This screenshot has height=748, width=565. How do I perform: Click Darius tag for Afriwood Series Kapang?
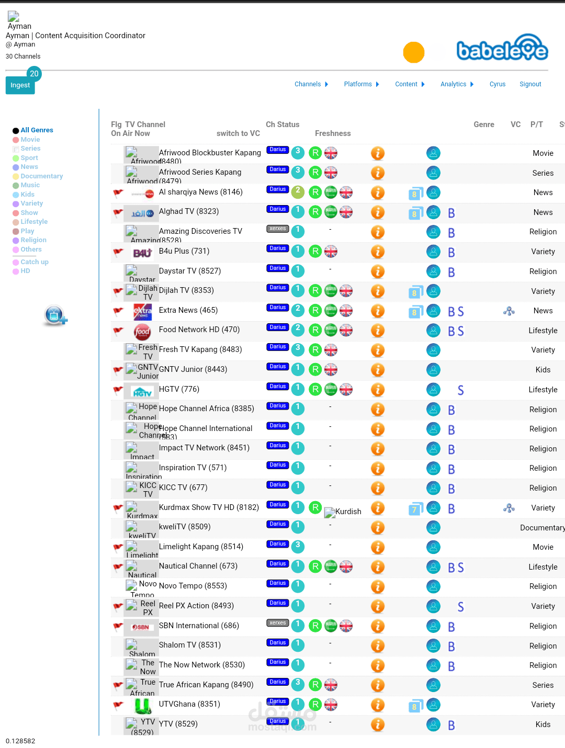tap(278, 169)
